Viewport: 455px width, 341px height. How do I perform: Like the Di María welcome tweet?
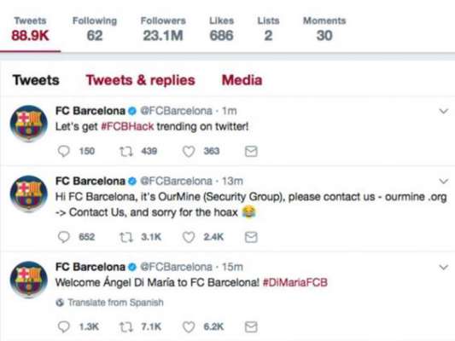pyautogui.click(x=189, y=327)
